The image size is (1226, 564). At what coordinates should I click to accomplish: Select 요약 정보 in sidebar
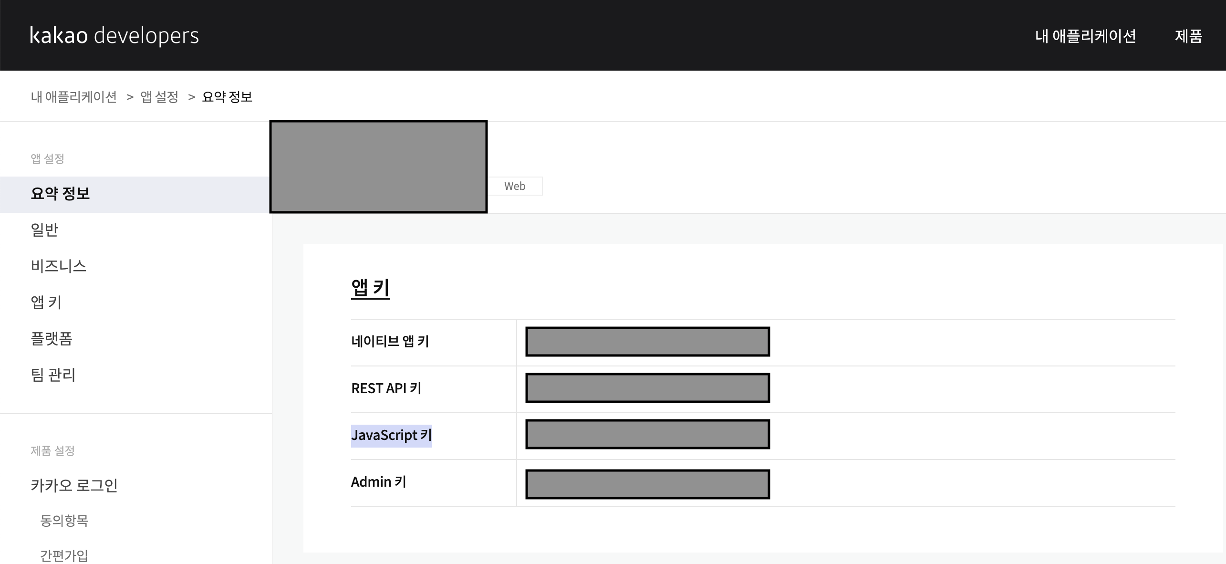(x=60, y=194)
